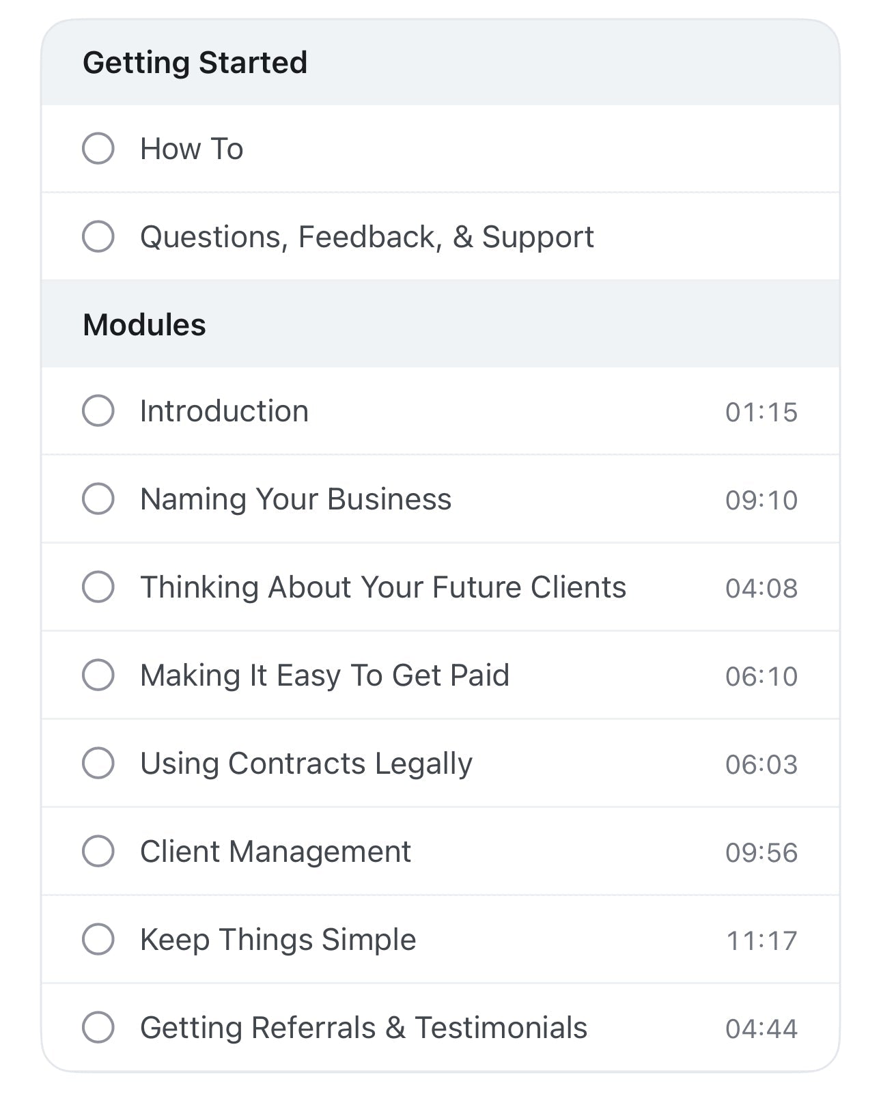Open Thinking About Your Future Clients
The image size is (881, 1105).
click(x=383, y=587)
